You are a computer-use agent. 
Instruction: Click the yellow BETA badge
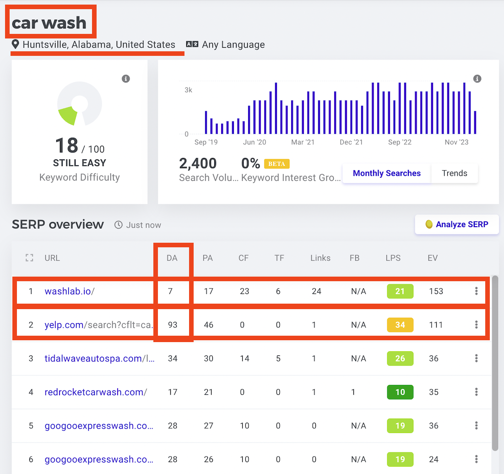(x=277, y=163)
